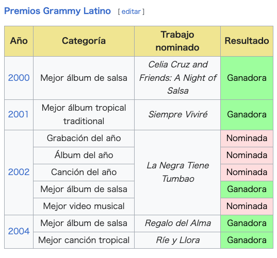Select the Premios Grammy Latino heading

pos(57,11)
